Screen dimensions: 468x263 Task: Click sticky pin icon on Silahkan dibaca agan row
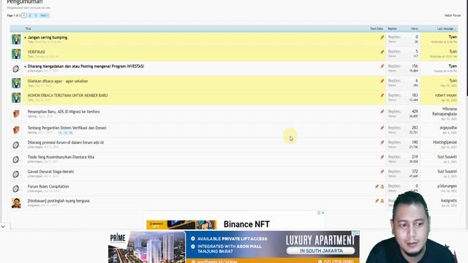pos(382,81)
